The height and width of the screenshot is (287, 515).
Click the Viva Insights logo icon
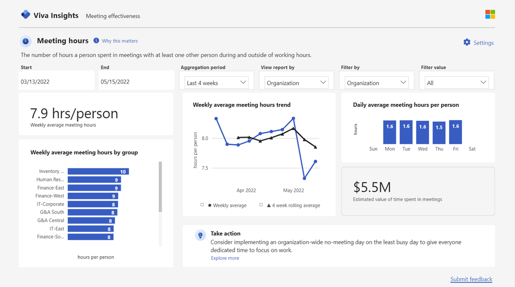pos(26,15)
